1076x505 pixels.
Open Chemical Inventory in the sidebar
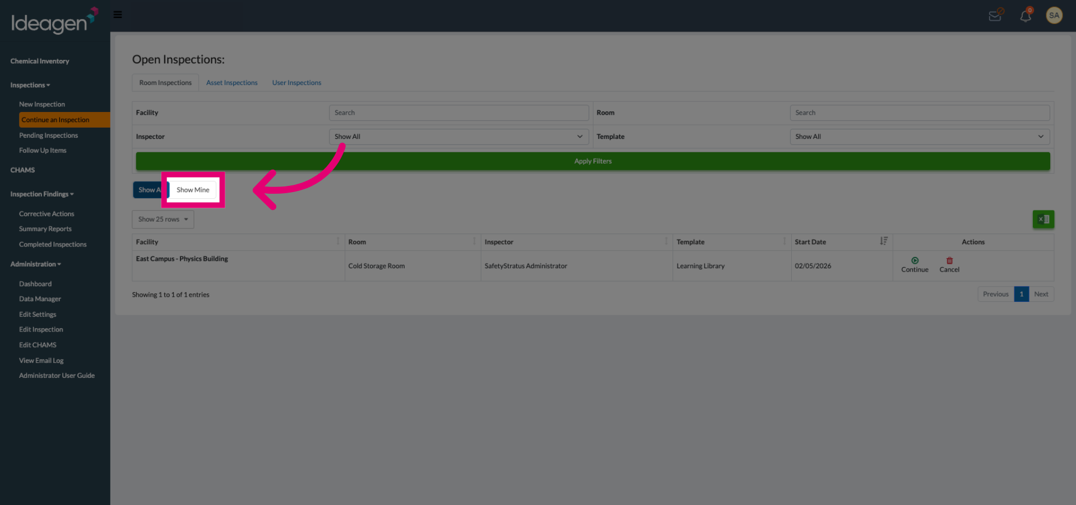pyautogui.click(x=40, y=61)
